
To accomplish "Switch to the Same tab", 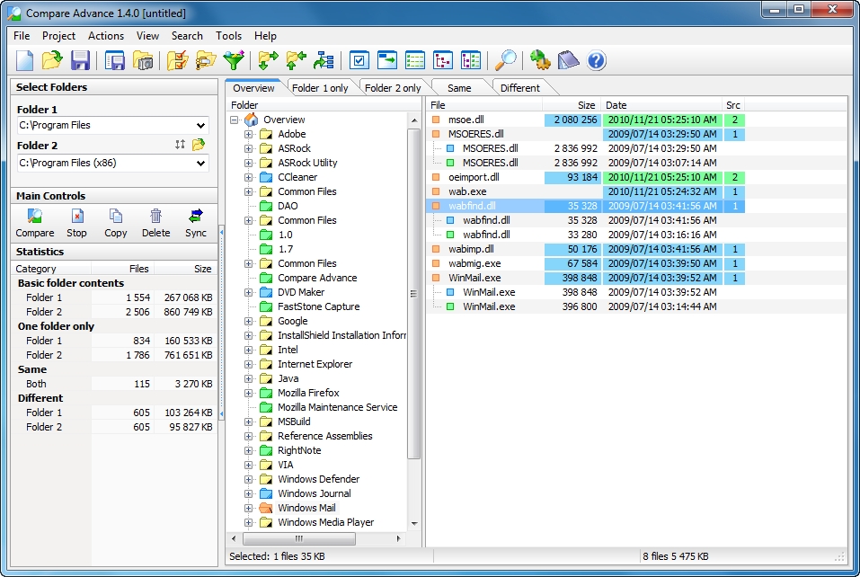I will 459,88.
